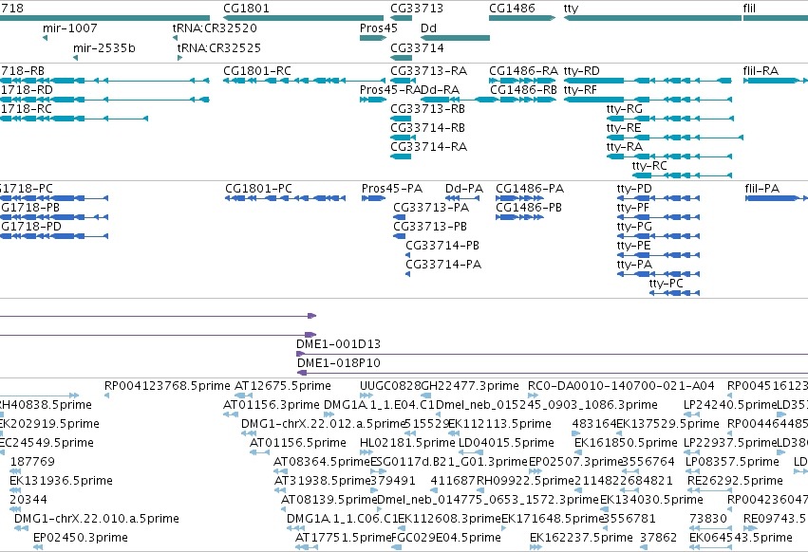Click EST EK131936.5prime
Screen dimensions: 808x552
(x=15, y=490)
